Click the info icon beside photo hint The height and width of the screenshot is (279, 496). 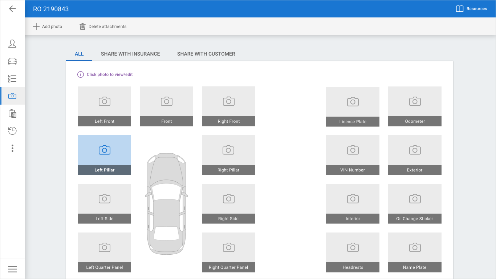point(81,74)
